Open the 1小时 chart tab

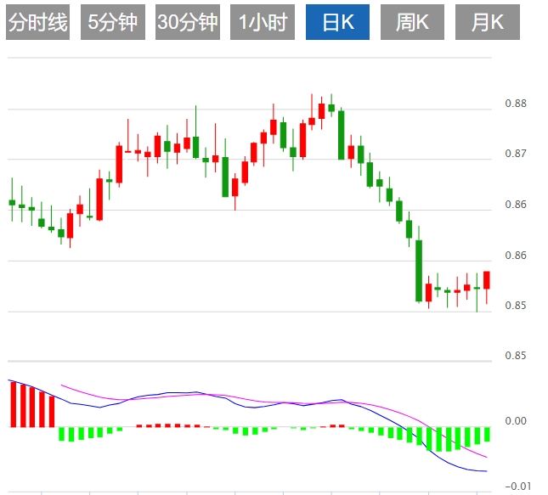click(263, 22)
